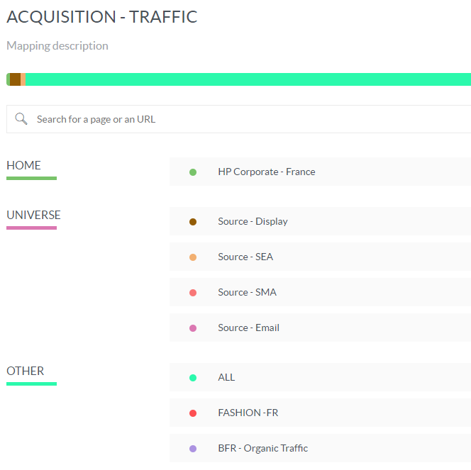Select the OTHER category heading

click(26, 371)
